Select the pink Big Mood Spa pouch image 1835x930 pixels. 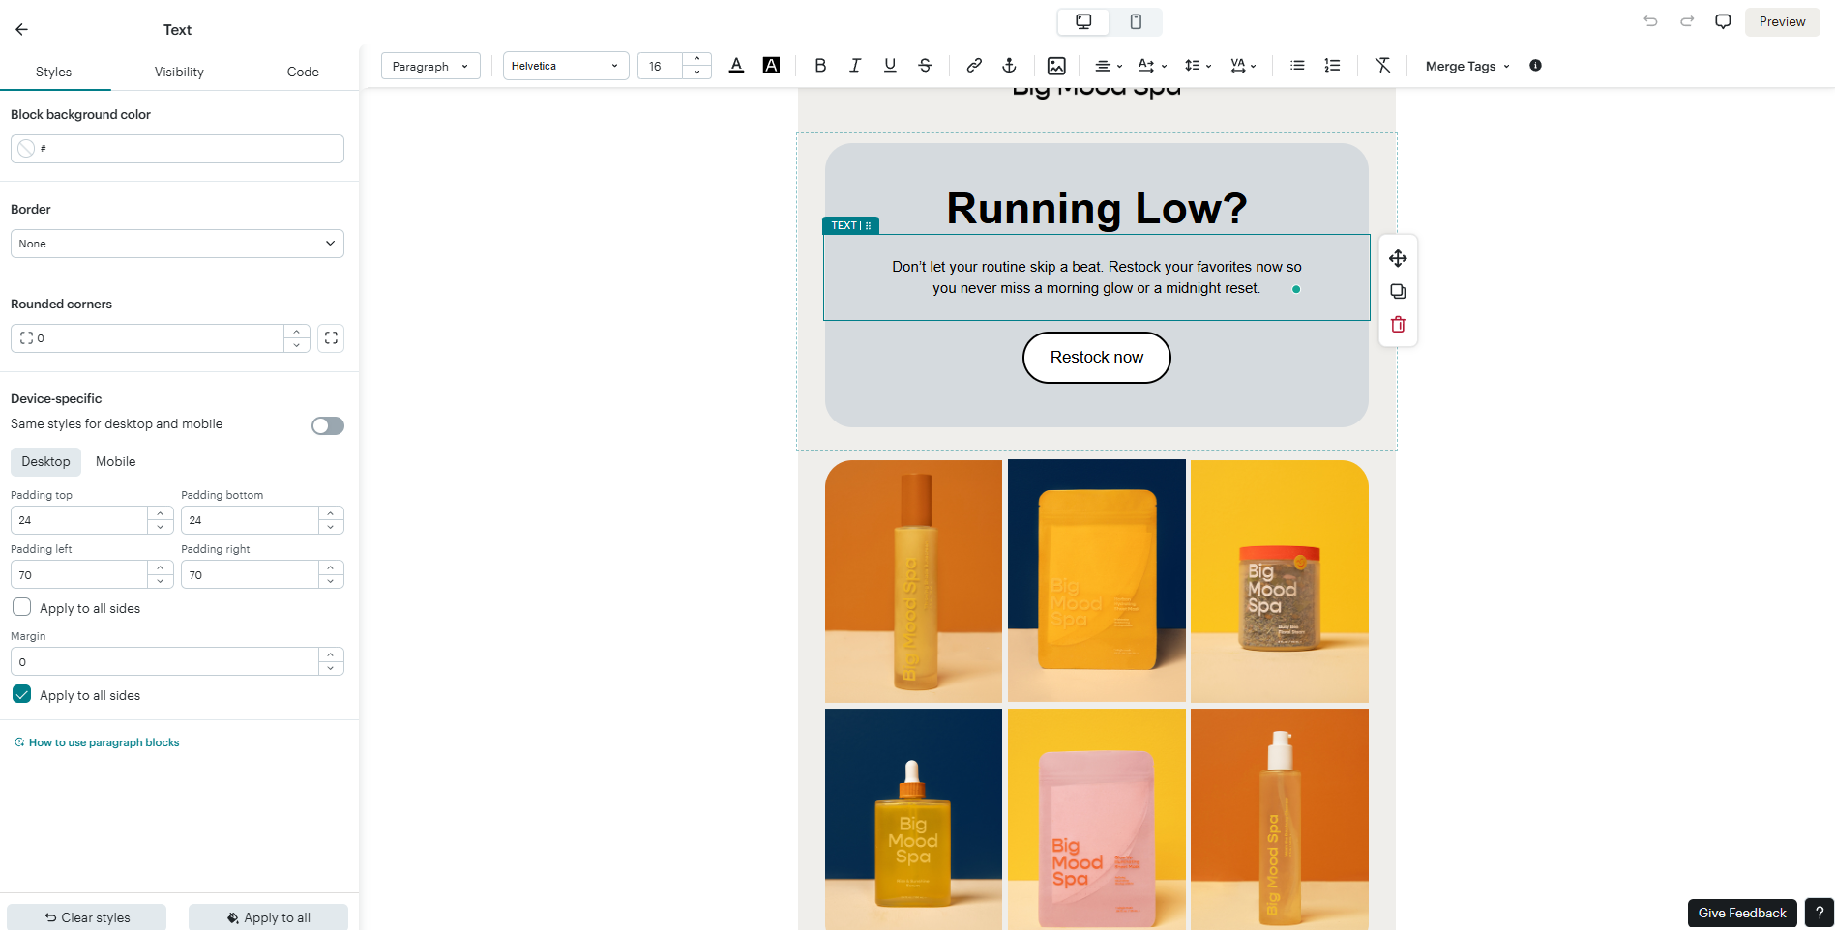1097,820
